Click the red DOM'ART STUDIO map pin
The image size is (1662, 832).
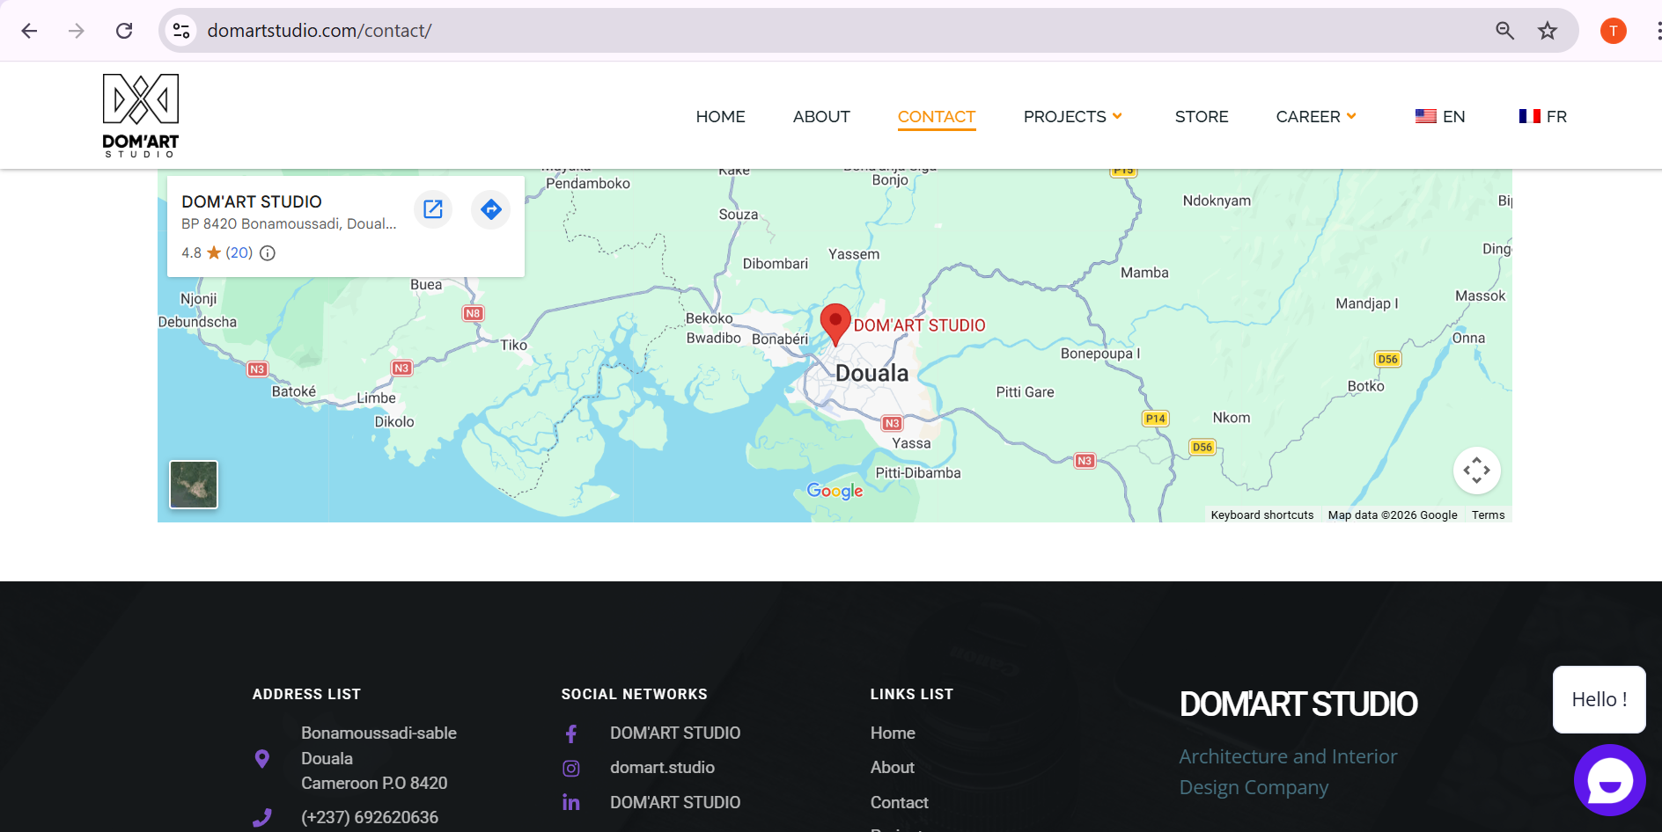835,322
